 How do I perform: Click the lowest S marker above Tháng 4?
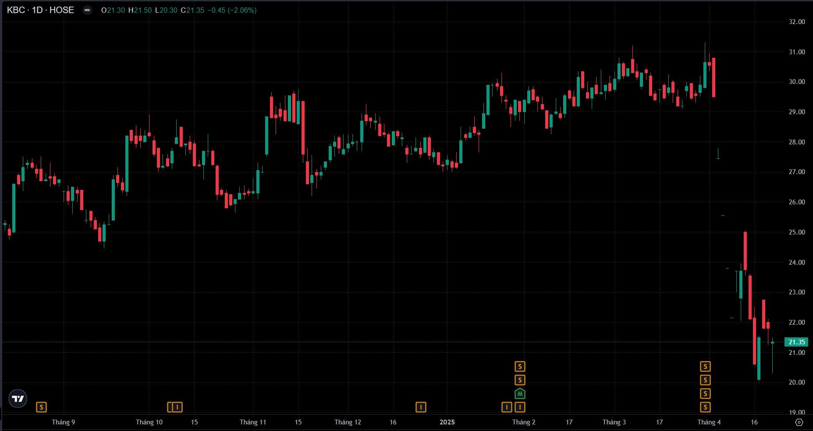[705, 407]
